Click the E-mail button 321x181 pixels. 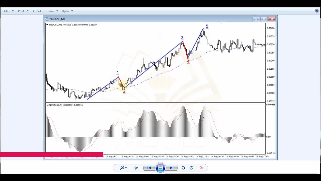[37, 11]
